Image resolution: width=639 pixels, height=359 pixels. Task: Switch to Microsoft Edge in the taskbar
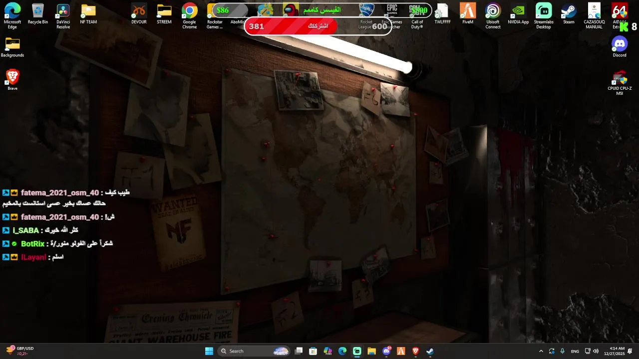[x=342, y=351]
